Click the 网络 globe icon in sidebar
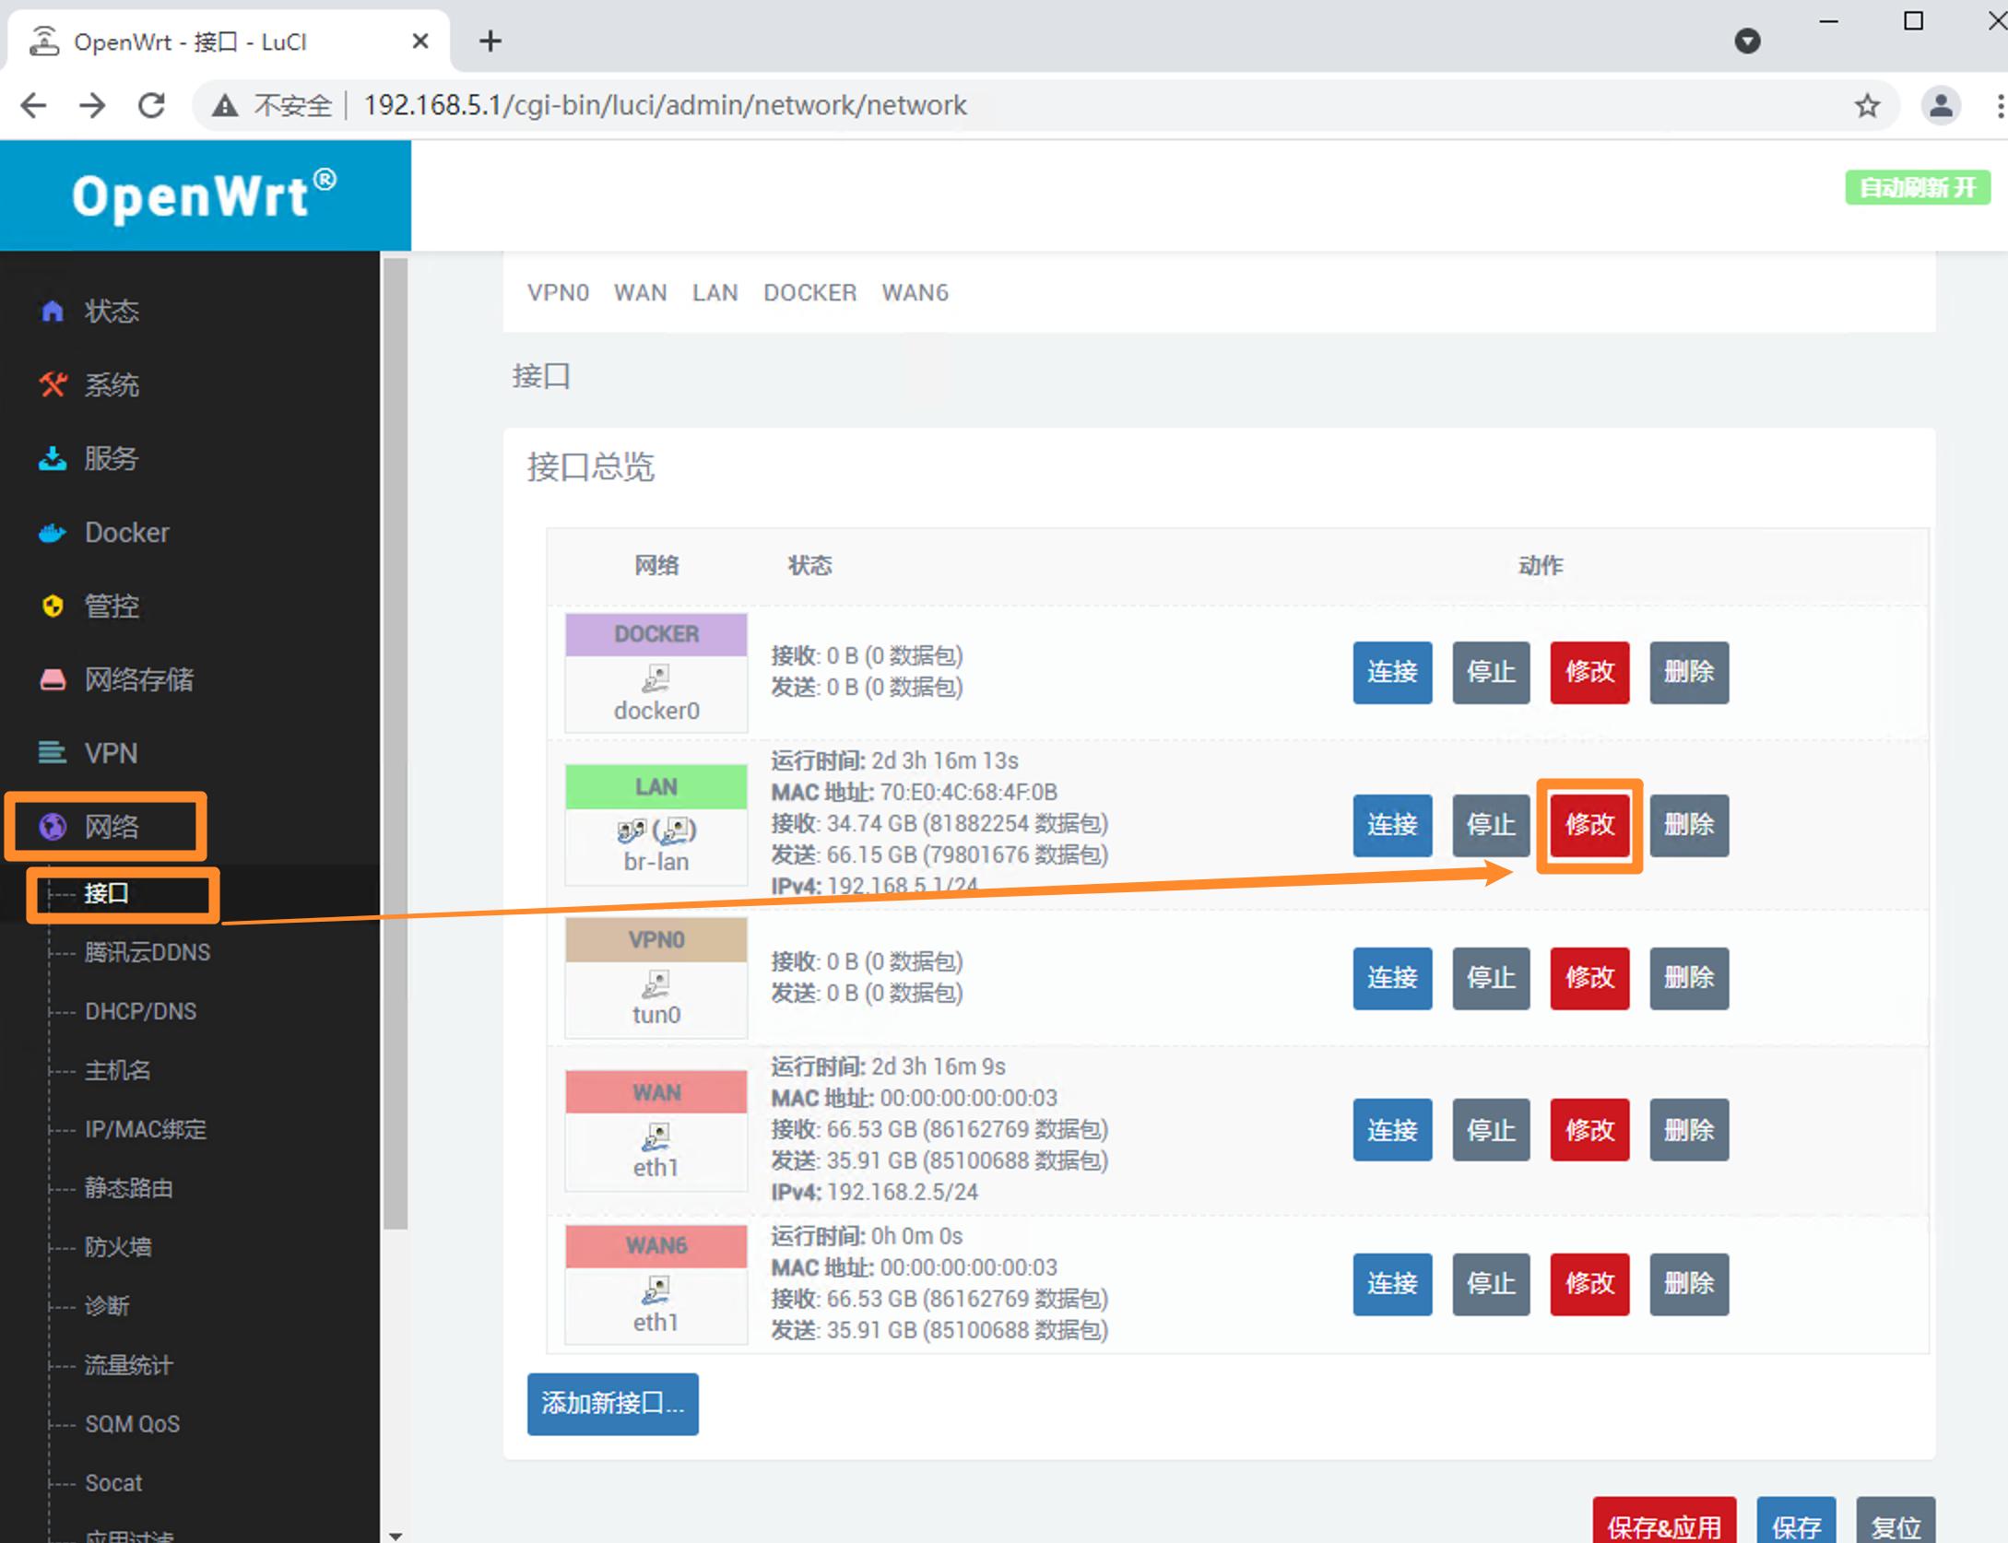The height and width of the screenshot is (1543, 2008). (x=53, y=826)
